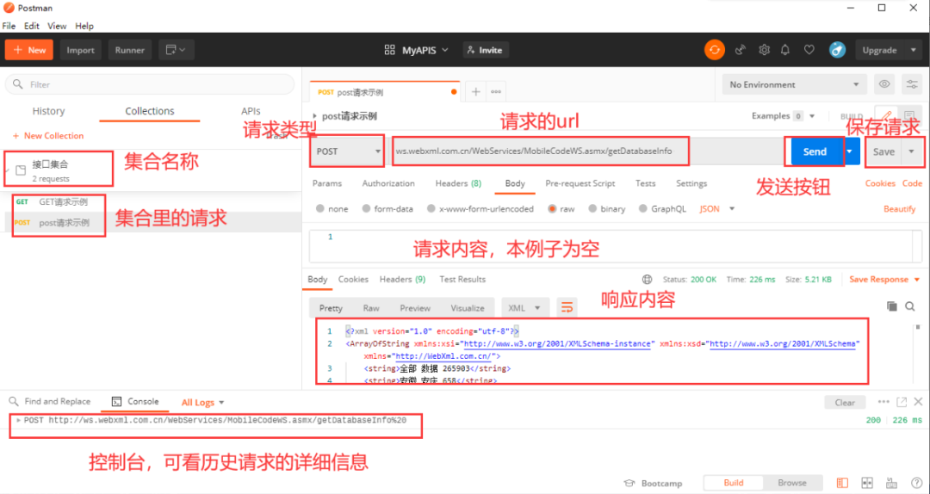Open the comments icon beside pencil

(909, 115)
